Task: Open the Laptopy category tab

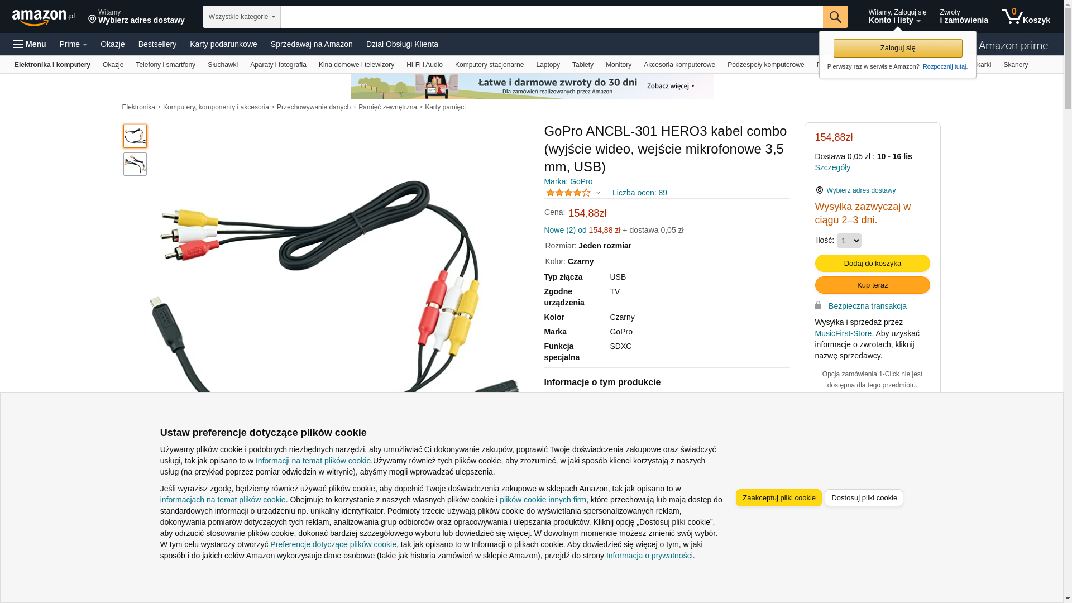Action: tap(548, 65)
